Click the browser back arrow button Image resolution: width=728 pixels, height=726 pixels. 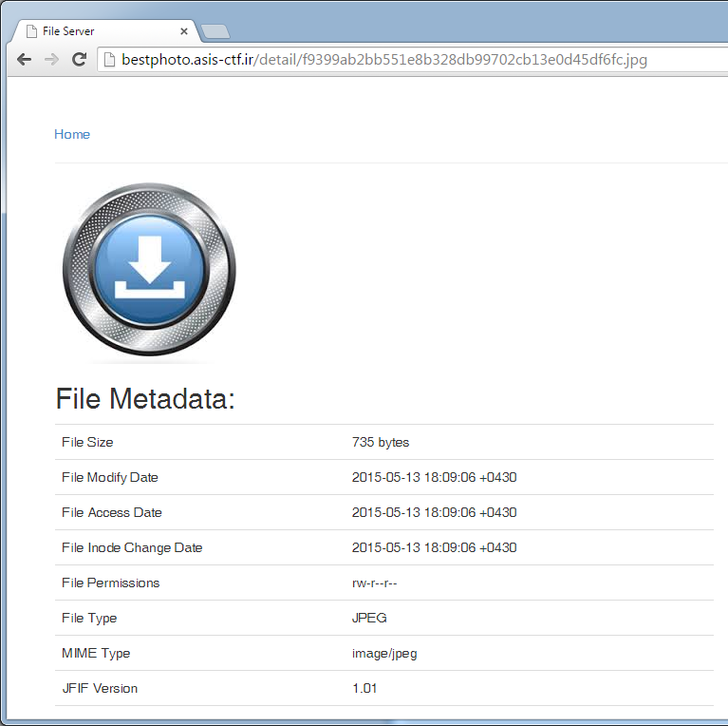25,60
